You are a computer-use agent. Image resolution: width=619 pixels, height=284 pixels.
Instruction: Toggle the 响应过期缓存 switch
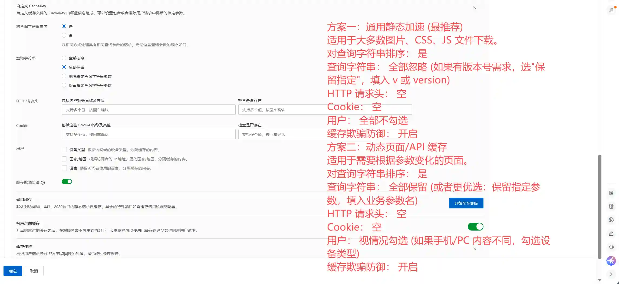[475, 227]
